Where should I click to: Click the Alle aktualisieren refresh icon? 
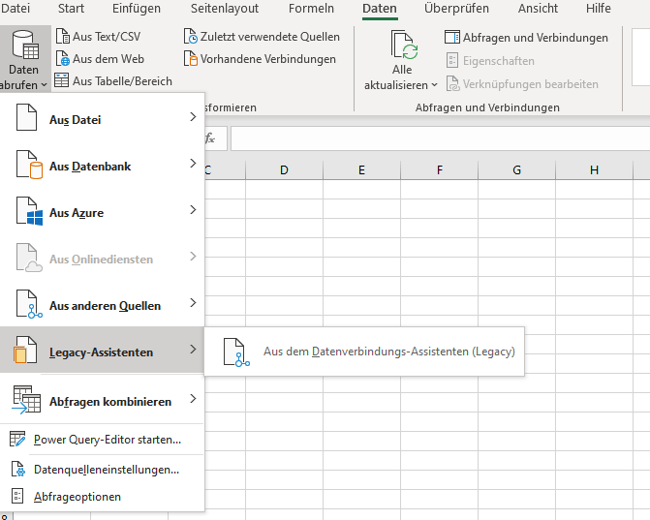(x=404, y=45)
